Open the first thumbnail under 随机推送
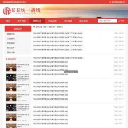The image size is (128, 128). pos(11,68)
